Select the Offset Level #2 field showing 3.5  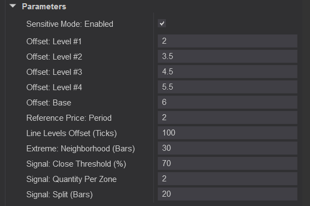coord(227,56)
